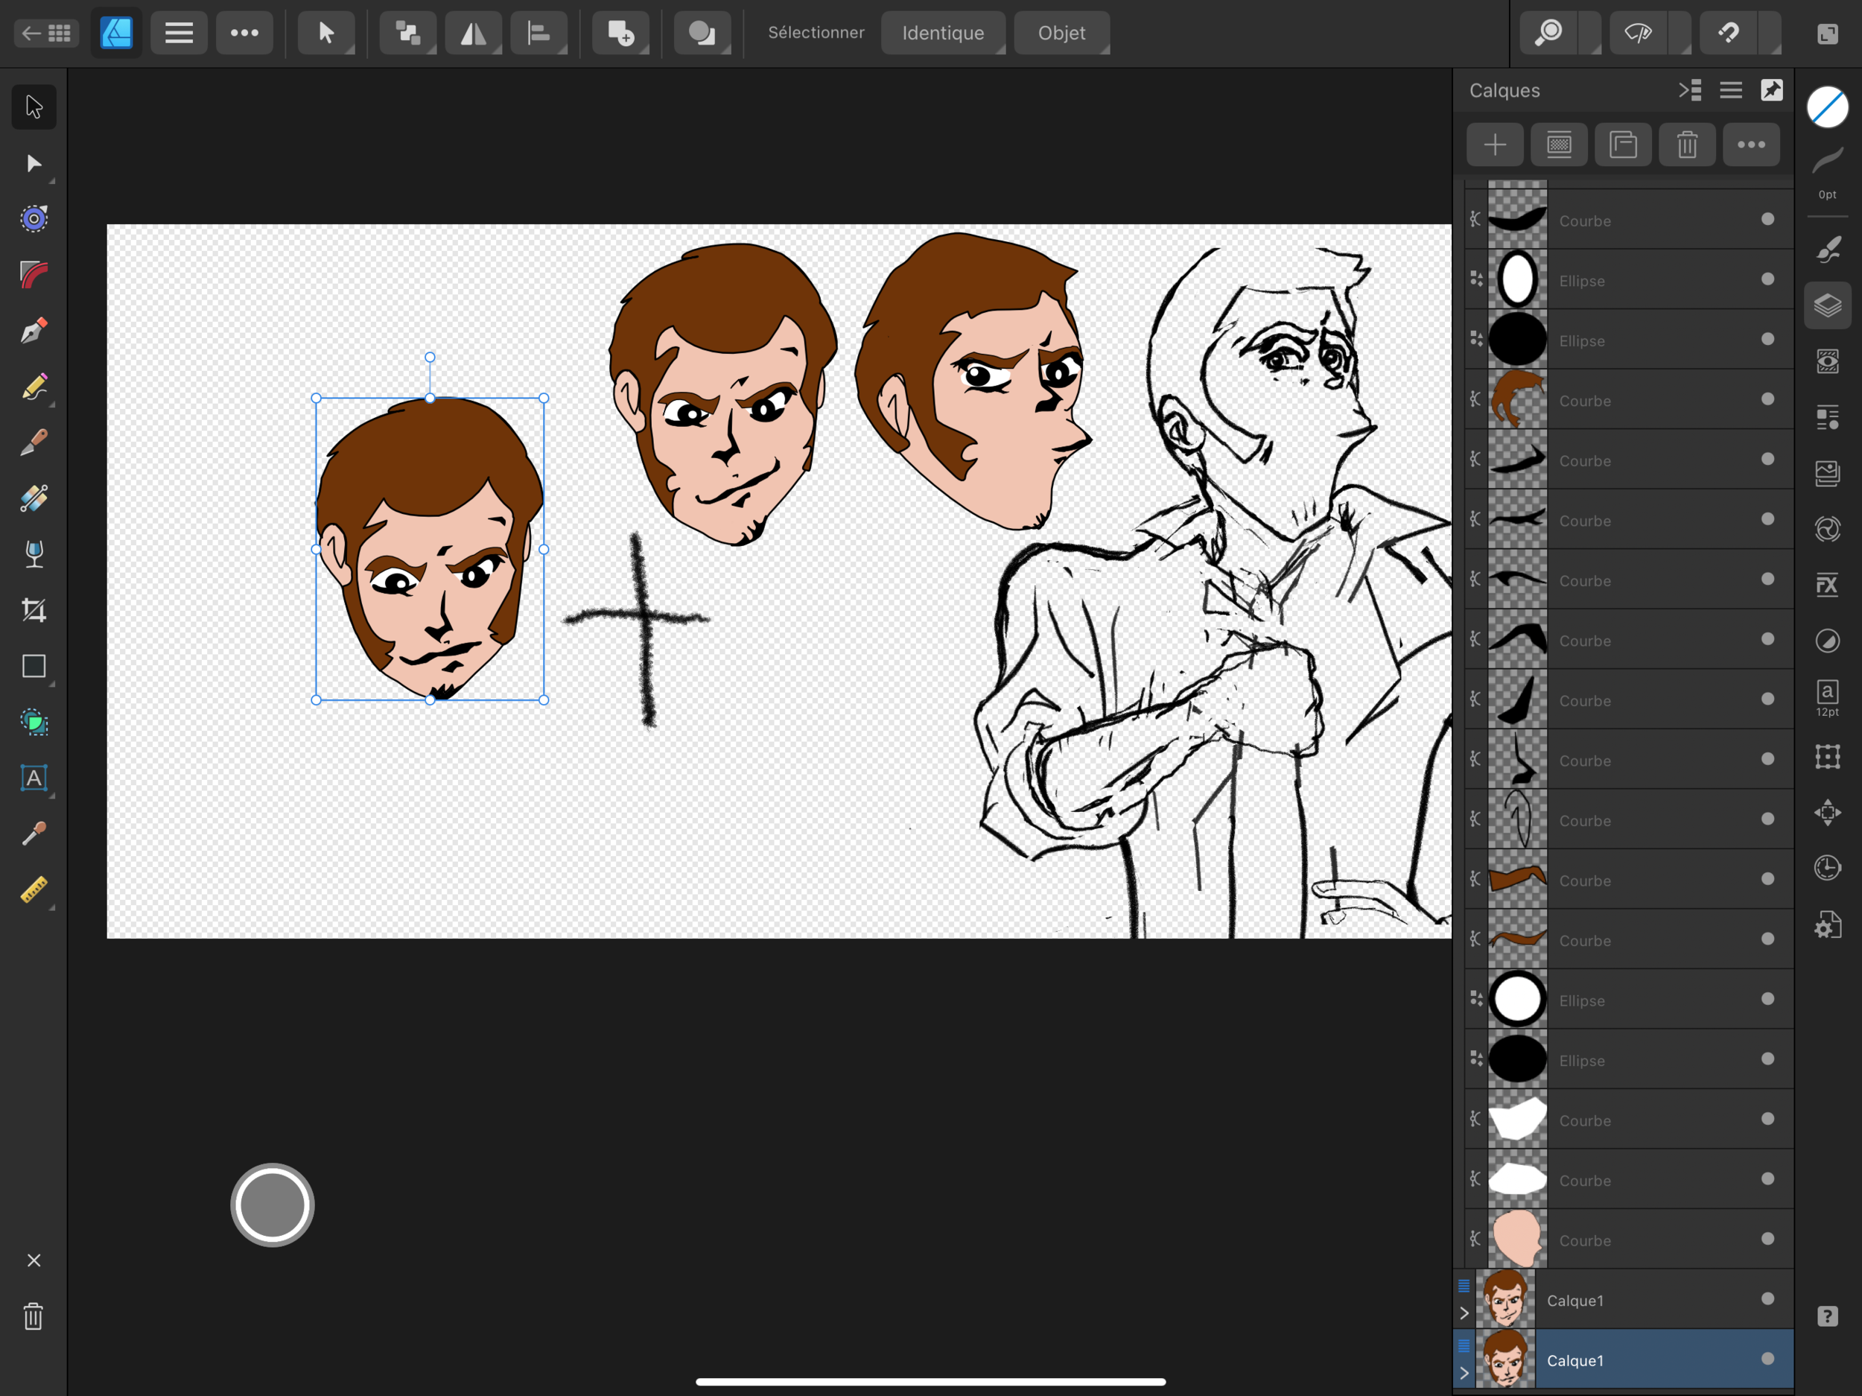Viewport: 1862px width, 1396px height.
Task: Click the delete layer trash icon
Action: pyautogui.click(x=1687, y=145)
